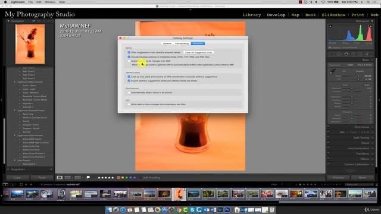Screen dimensions: 381x214
Task: Open Finder in the Dock
Action: tap(109, 210)
